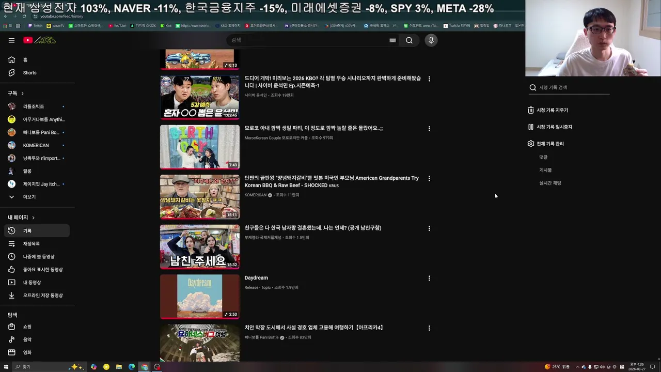Open KOMERICAN in the subscriptions list

click(x=36, y=145)
